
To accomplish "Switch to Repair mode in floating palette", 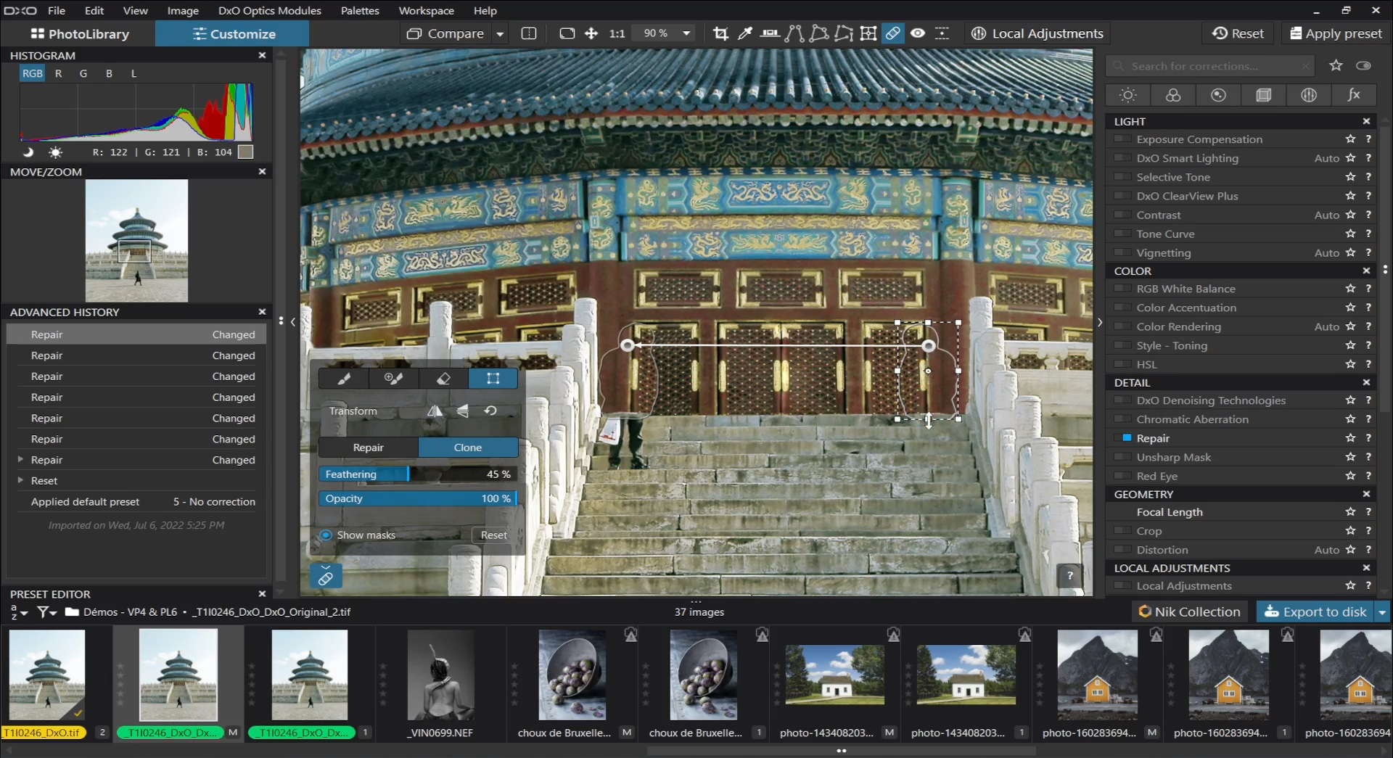I will [369, 447].
